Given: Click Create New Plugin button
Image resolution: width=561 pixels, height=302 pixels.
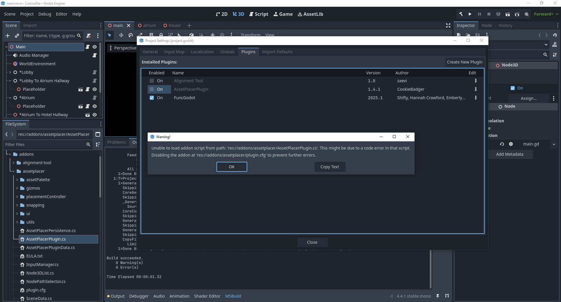Looking at the screenshot, I should pyautogui.click(x=465, y=62).
